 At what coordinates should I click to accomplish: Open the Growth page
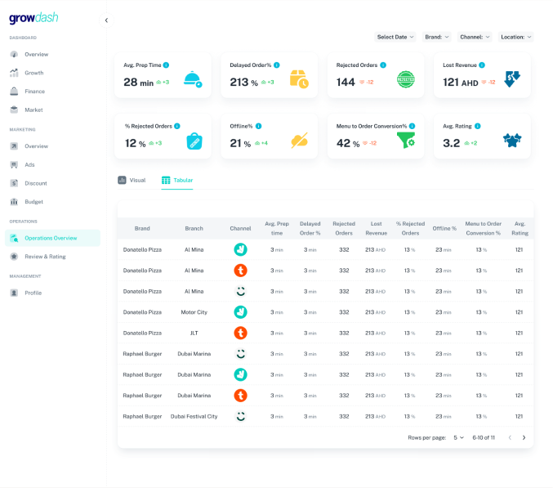coord(33,73)
